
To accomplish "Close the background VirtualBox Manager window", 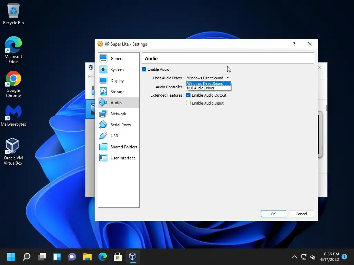I will pyautogui.click(x=319, y=67).
